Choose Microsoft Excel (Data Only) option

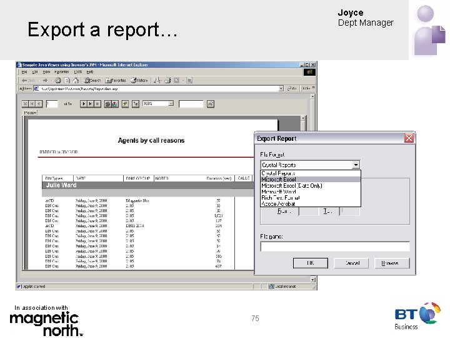coord(311,186)
